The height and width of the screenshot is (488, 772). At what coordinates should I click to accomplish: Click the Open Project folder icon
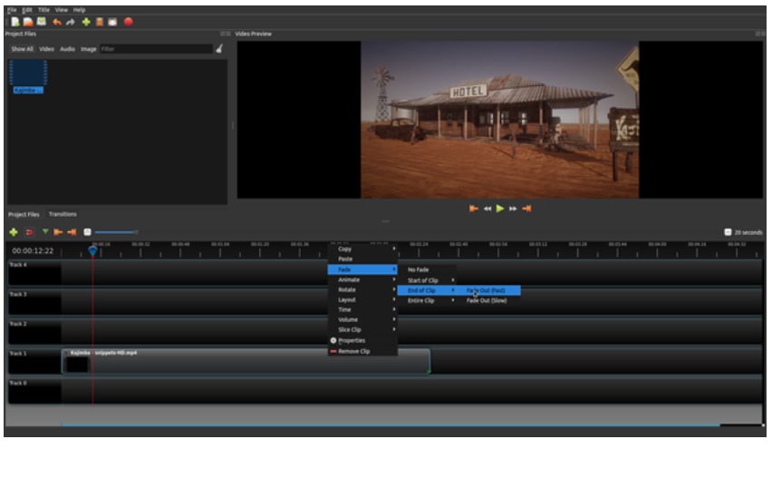[x=28, y=22]
